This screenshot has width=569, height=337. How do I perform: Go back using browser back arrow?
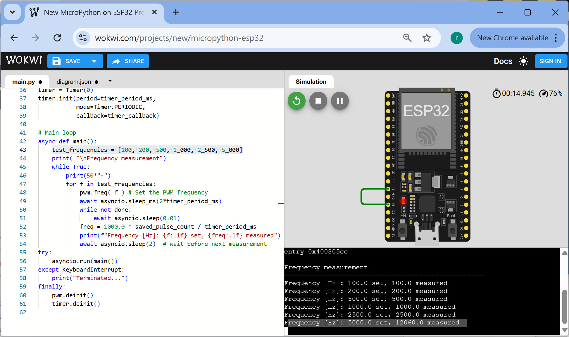coord(14,38)
